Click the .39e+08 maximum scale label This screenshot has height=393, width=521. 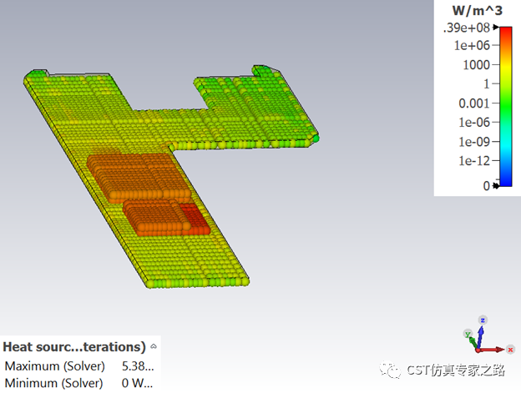[467, 28]
